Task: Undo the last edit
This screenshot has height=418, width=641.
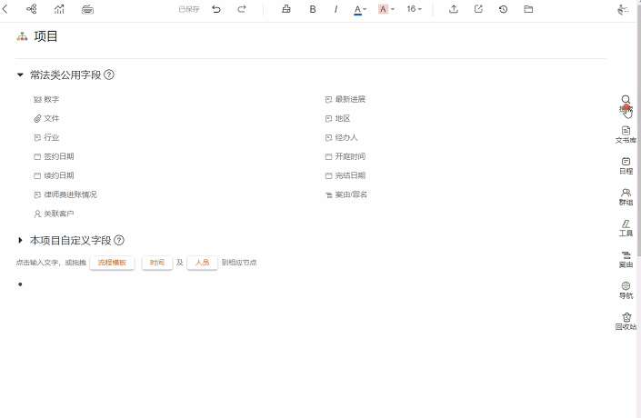Action: 216,9
